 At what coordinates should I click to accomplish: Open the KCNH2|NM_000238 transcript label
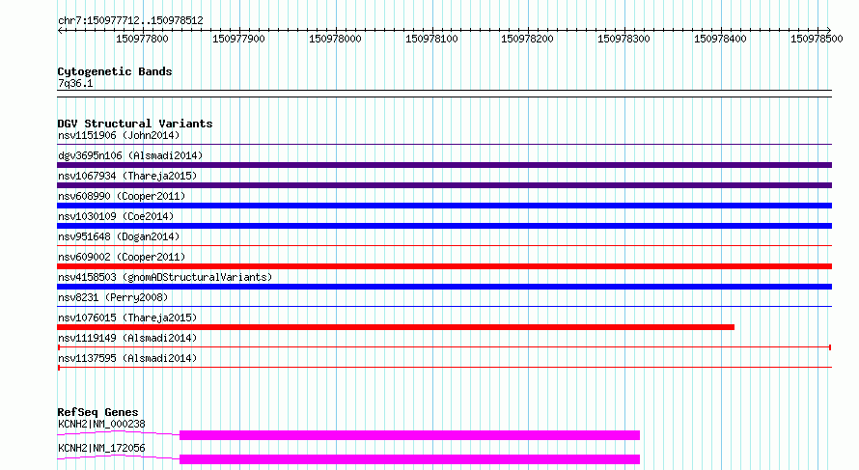click(x=101, y=424)
